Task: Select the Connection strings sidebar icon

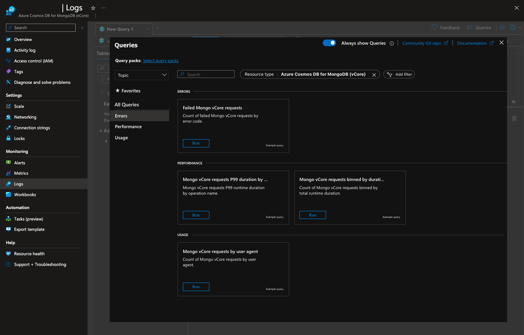Action: point(9,128)
